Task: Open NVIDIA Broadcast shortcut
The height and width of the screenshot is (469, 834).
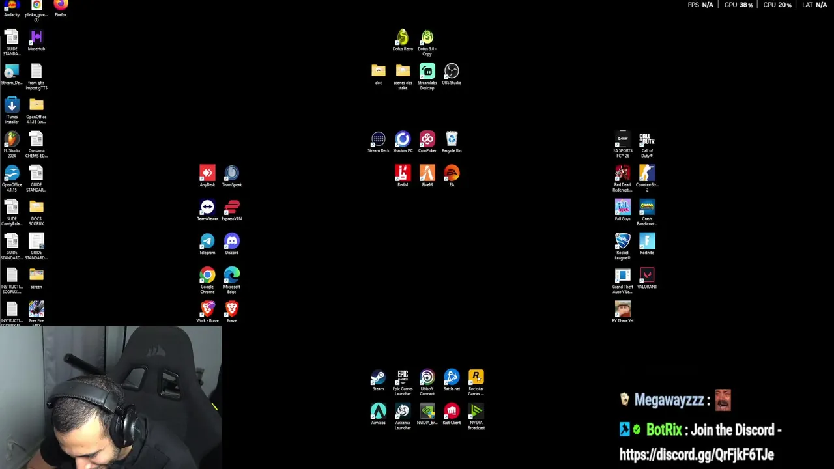Action: (x=476, y=416)
